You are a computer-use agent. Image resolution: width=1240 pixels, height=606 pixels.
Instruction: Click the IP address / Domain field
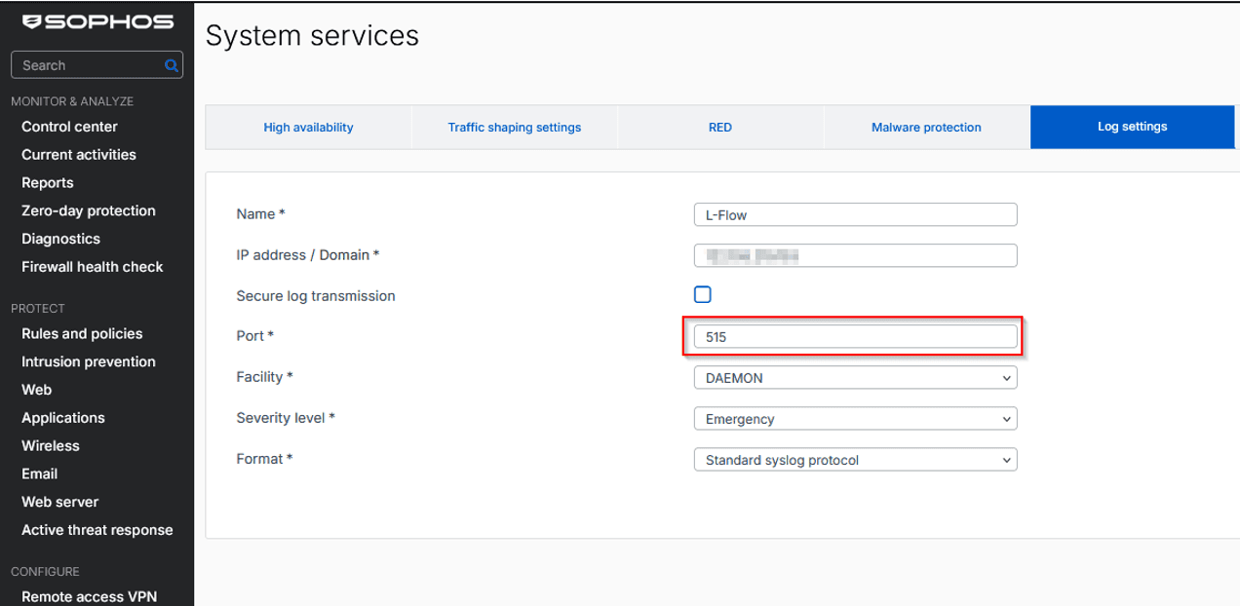click(855, 255)
